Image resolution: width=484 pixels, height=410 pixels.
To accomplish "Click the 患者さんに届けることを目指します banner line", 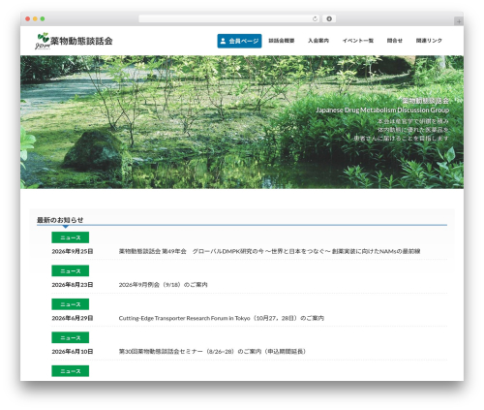I will [401, 139].
